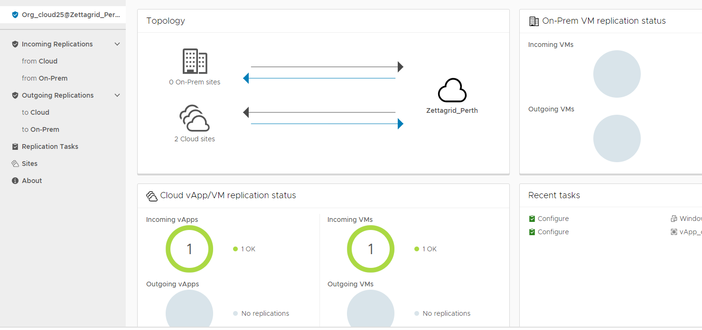This screenshot has height=330, width=702.
Task: Click Outgoing Replications shield icon
Action: pyautogui.click(x=15, y=95)
